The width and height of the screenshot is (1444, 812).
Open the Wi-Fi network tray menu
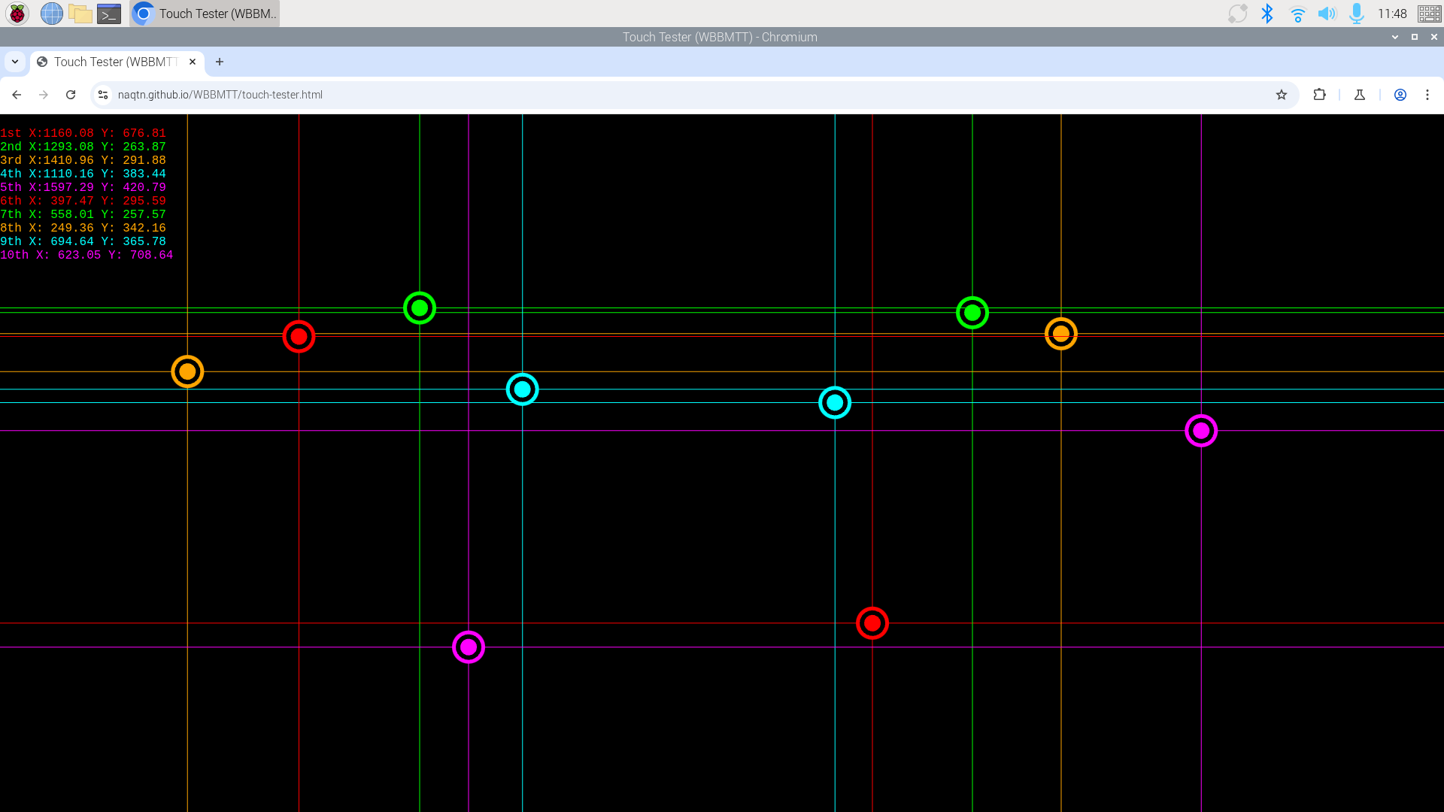1297,14
